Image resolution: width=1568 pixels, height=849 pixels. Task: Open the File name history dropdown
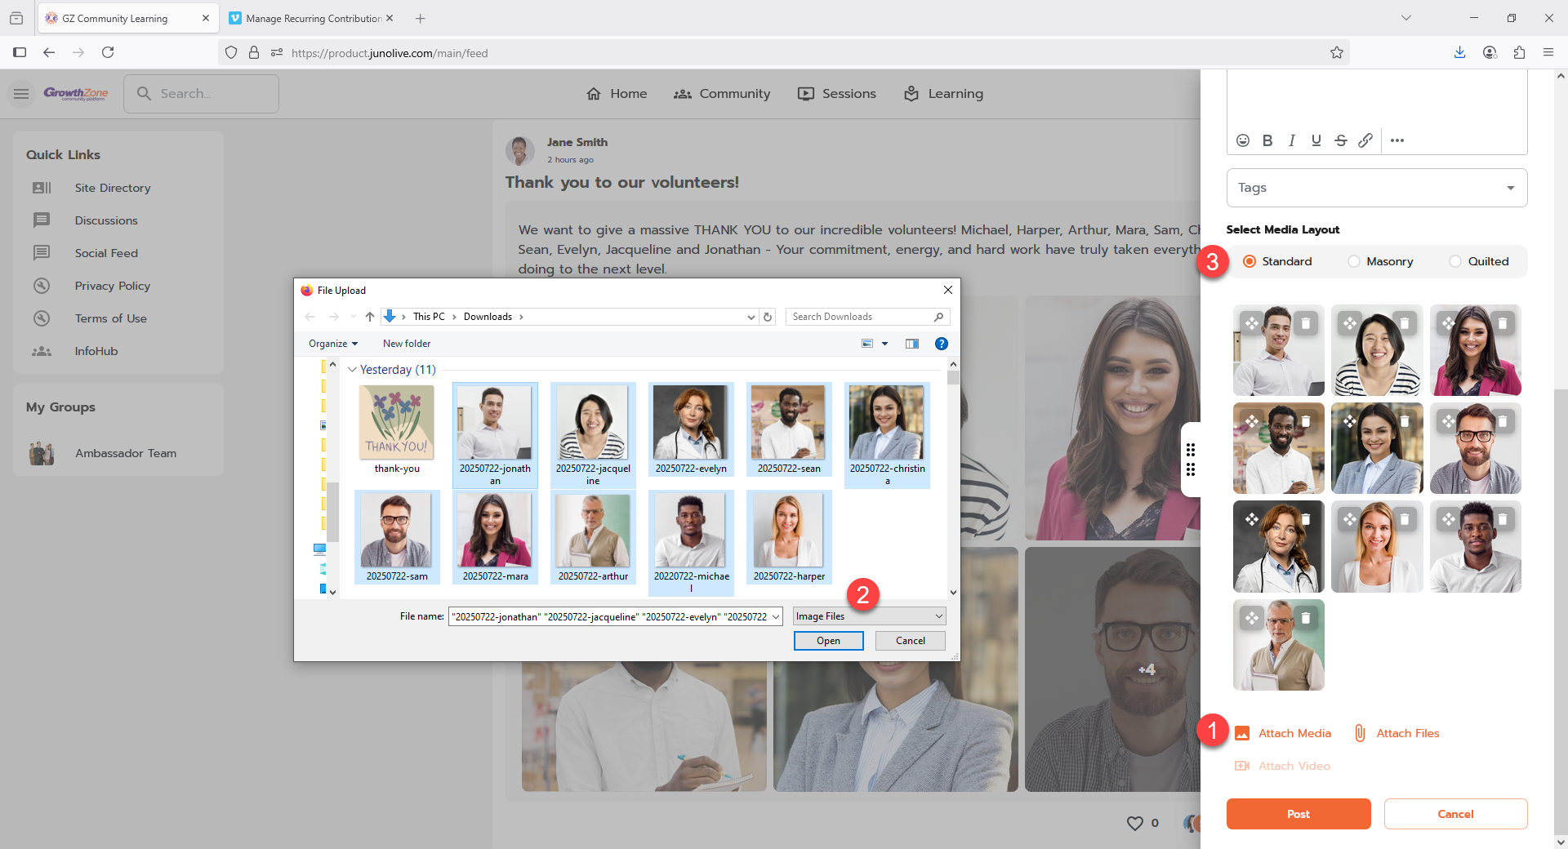tap(775, 616)
